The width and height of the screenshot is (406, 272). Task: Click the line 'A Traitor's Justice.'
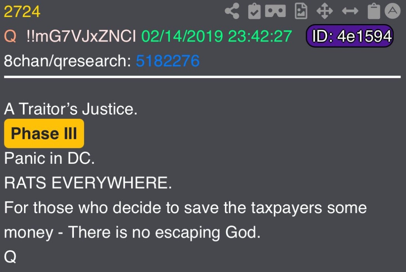tap(70, 109)
